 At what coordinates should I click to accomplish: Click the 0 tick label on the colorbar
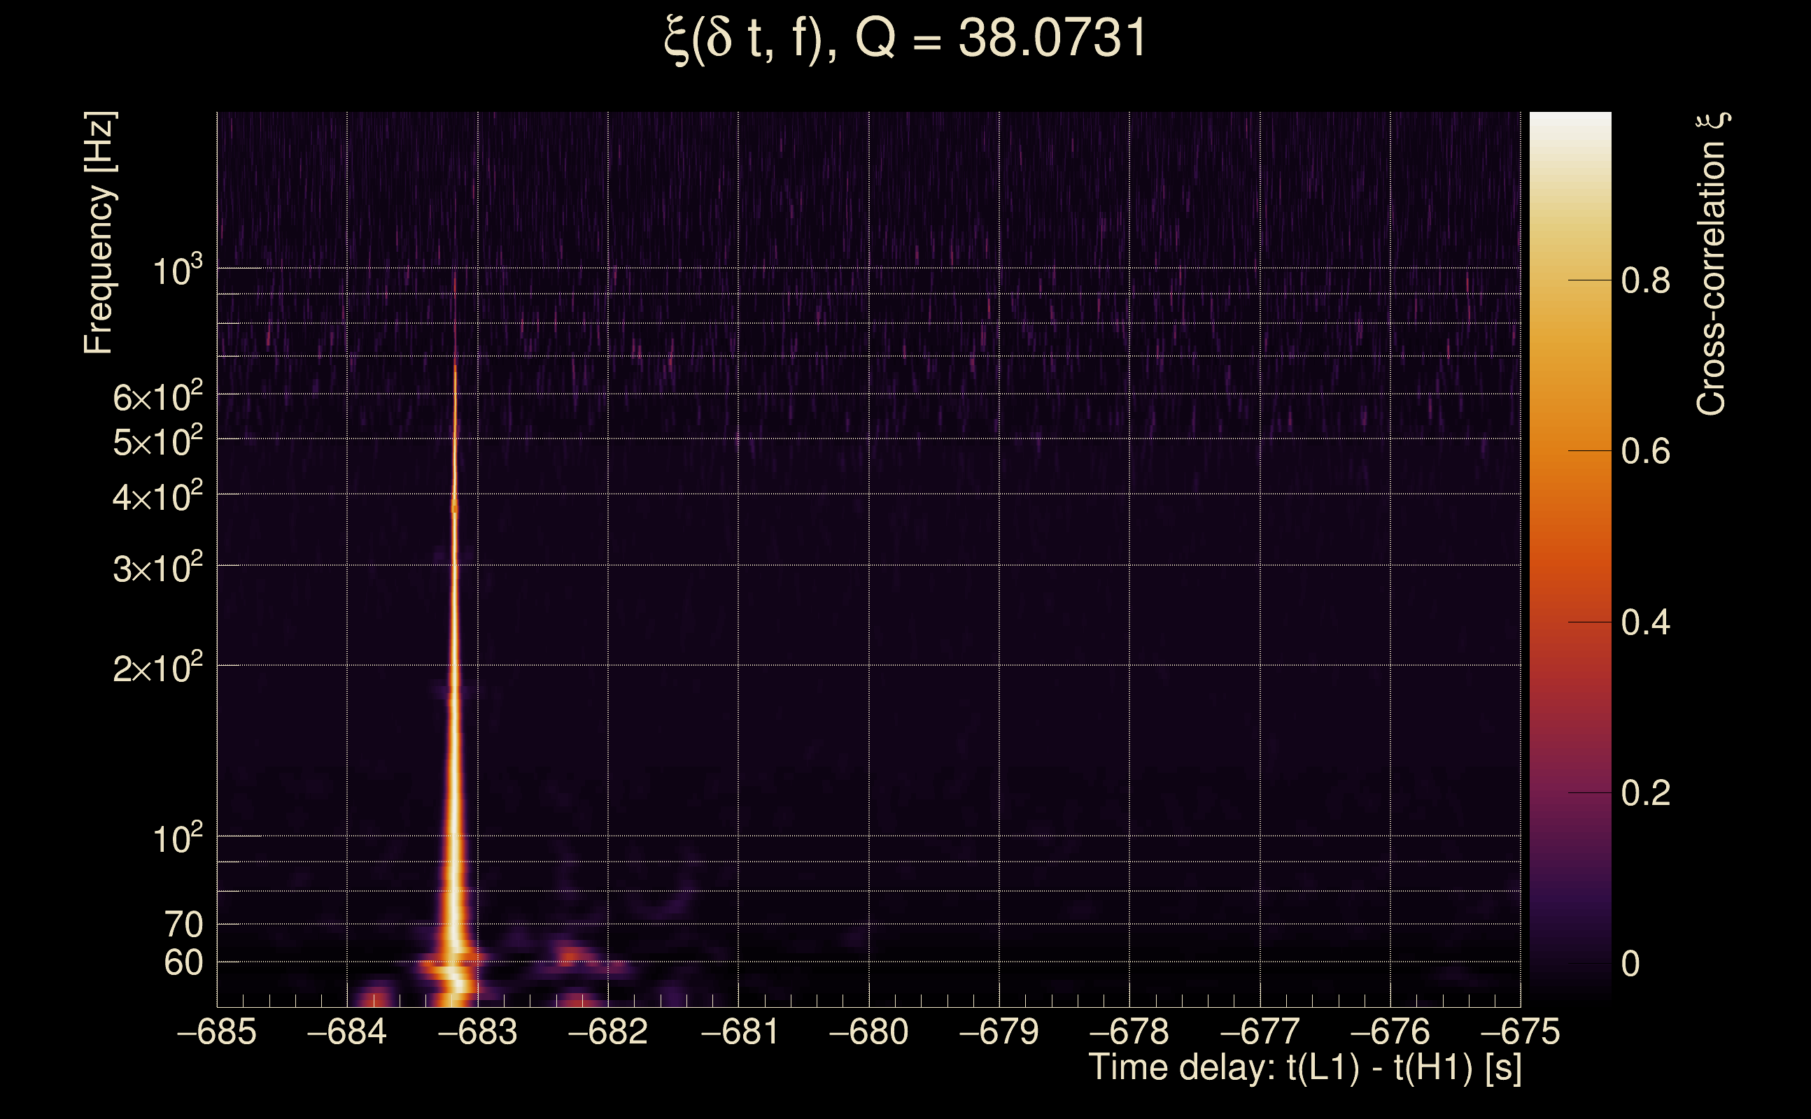tap(1630, 964)
